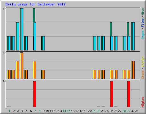Screen dimensions: 146x114
Task: Click the y-axis value '3' of the hits chart
Action: 4,9
